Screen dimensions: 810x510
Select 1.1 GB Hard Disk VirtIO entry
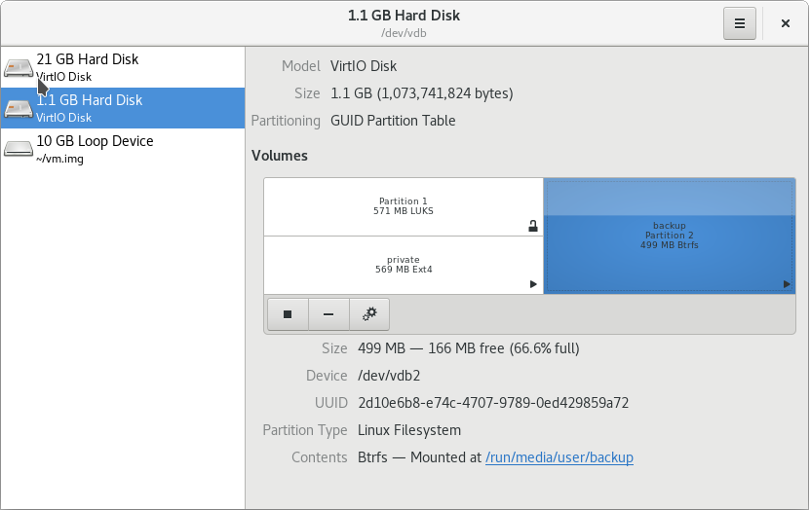[x=123, y=108]
